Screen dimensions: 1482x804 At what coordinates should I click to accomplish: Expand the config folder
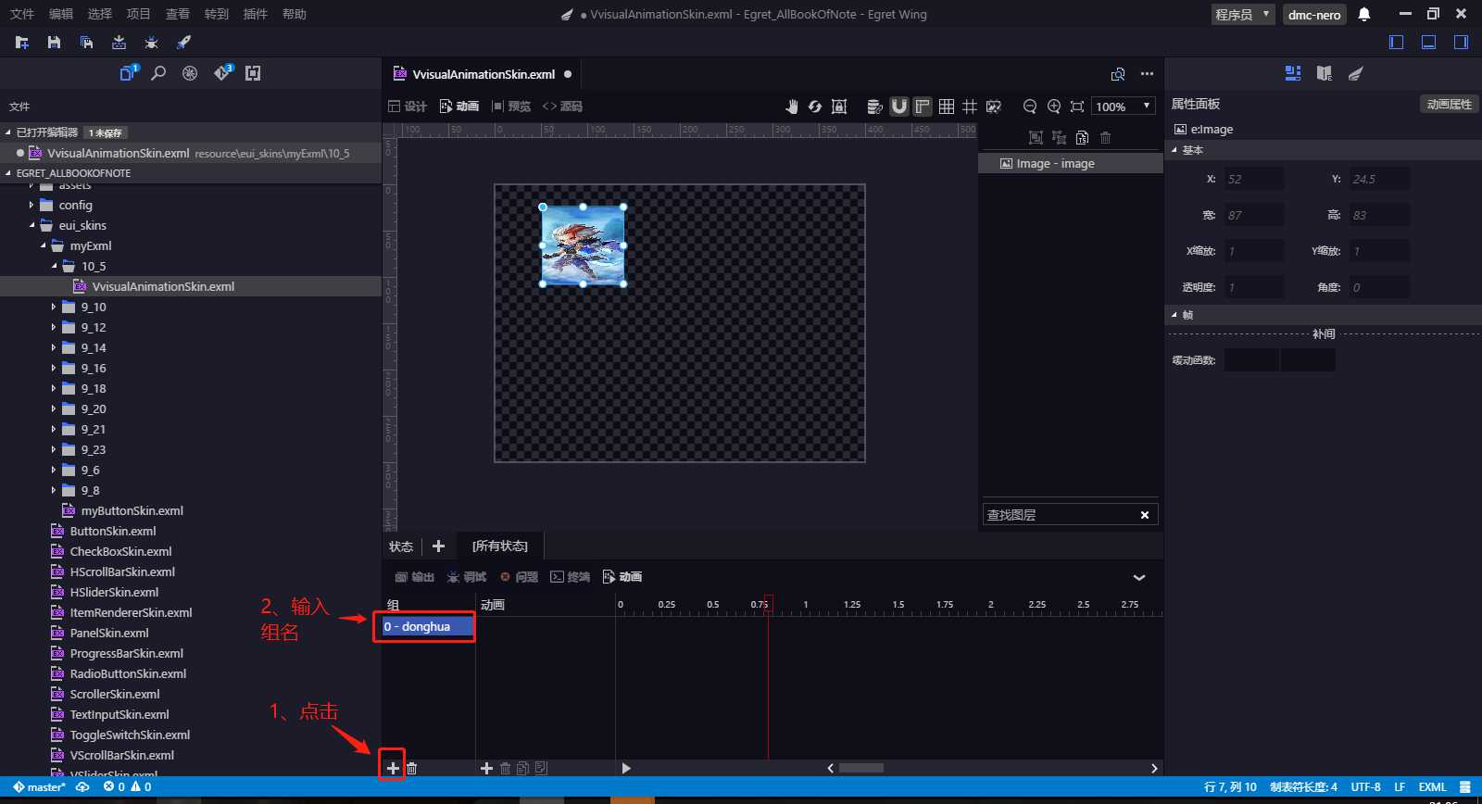point(31,206)
